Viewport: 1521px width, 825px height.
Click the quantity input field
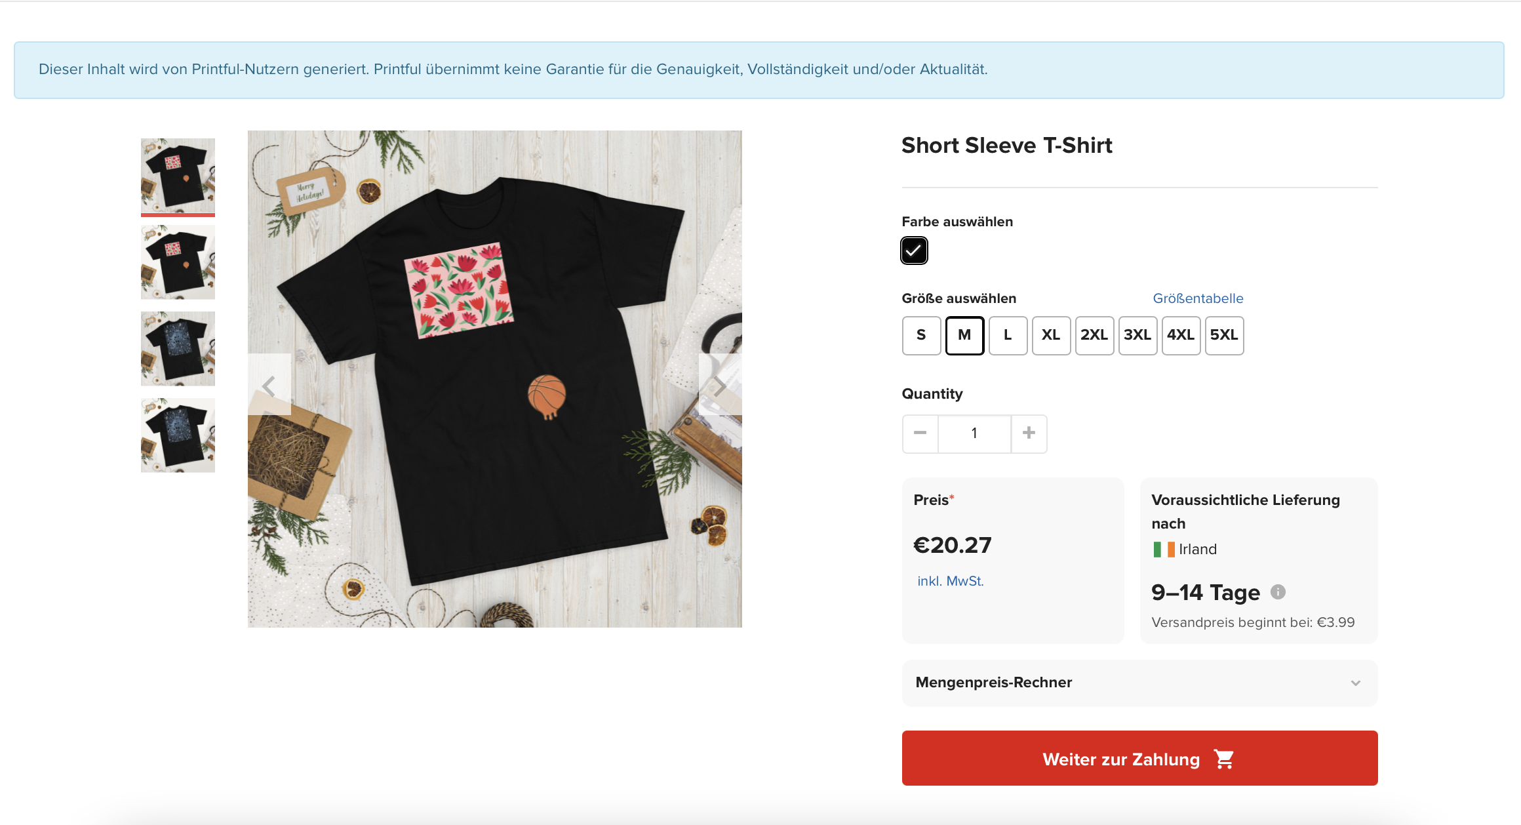[x=974, y=433]
